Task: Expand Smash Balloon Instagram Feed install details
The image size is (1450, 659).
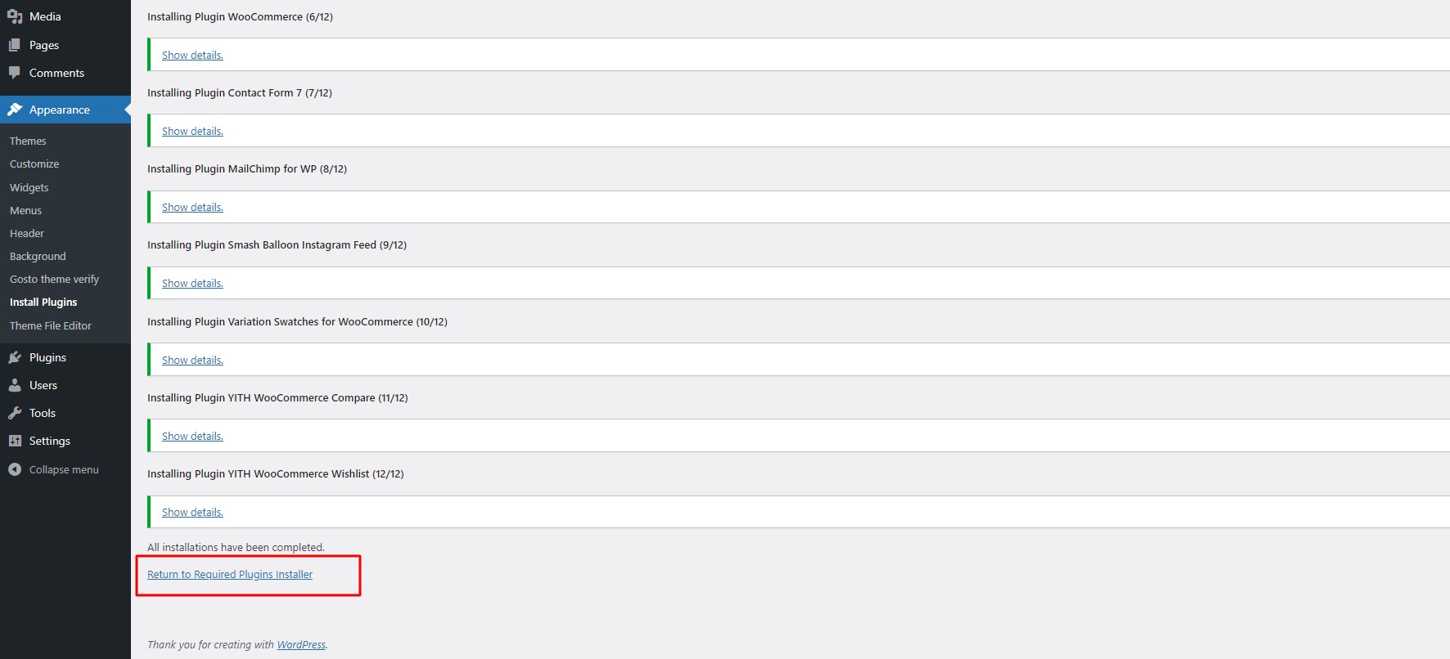Action: point(192,283)
